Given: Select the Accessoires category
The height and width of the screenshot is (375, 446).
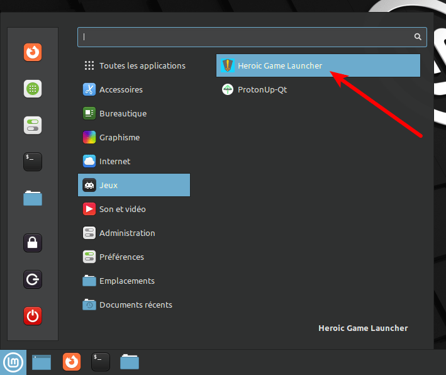Looking at the screenshot, I should click(134, 89).
